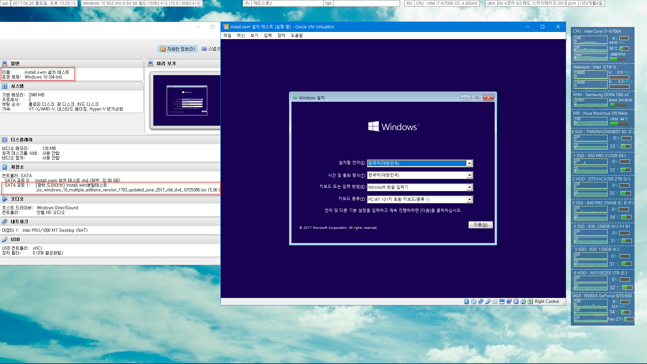Click the 기본 메모리 2048 MB value

36,95
